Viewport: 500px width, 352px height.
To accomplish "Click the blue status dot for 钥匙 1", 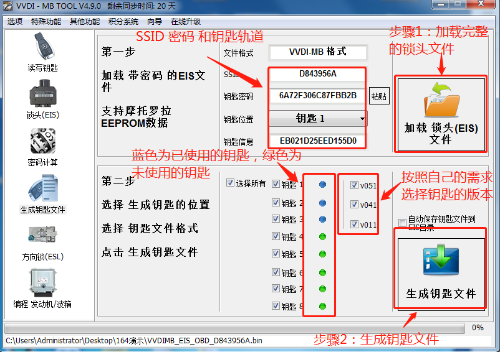I will click(322, 185).
